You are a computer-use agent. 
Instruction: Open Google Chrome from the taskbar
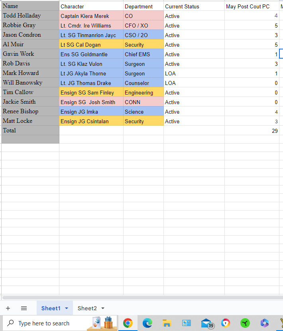(128, 323)
